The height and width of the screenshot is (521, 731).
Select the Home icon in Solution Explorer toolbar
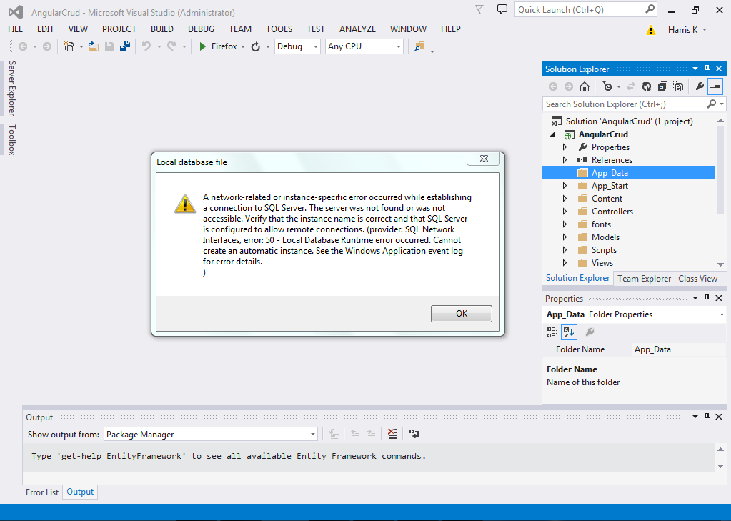[585, 86]
